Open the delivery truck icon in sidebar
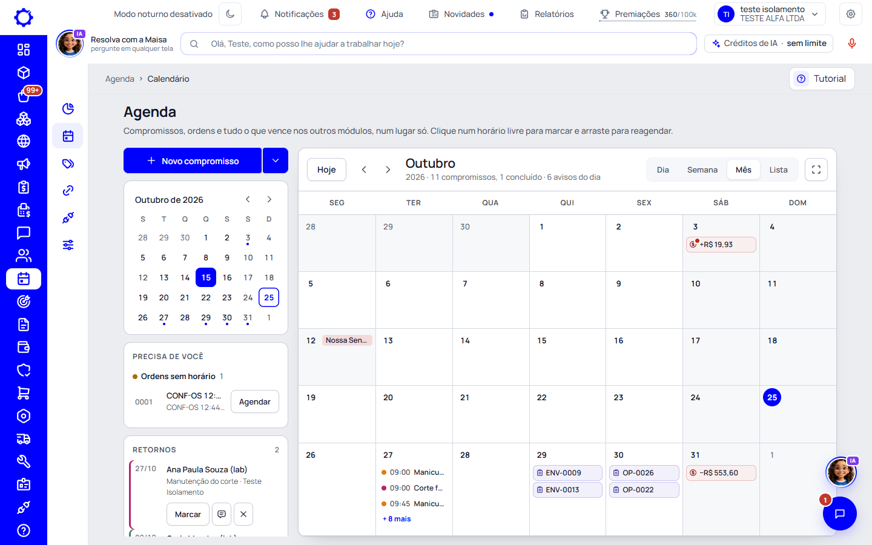Screen dimensions: 872x545 (24, 439)
